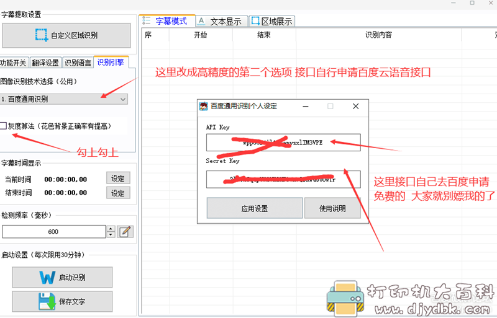Click the 当前时间 value 00:00:00,00
Screen dimensions: 497x318
point(66,179)
